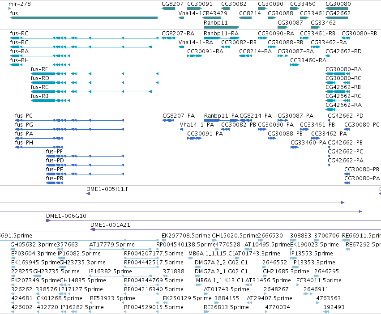Screen dimensions: 381x314
Task: Click the fus-RB transcript label
Action: coord(39,96)
